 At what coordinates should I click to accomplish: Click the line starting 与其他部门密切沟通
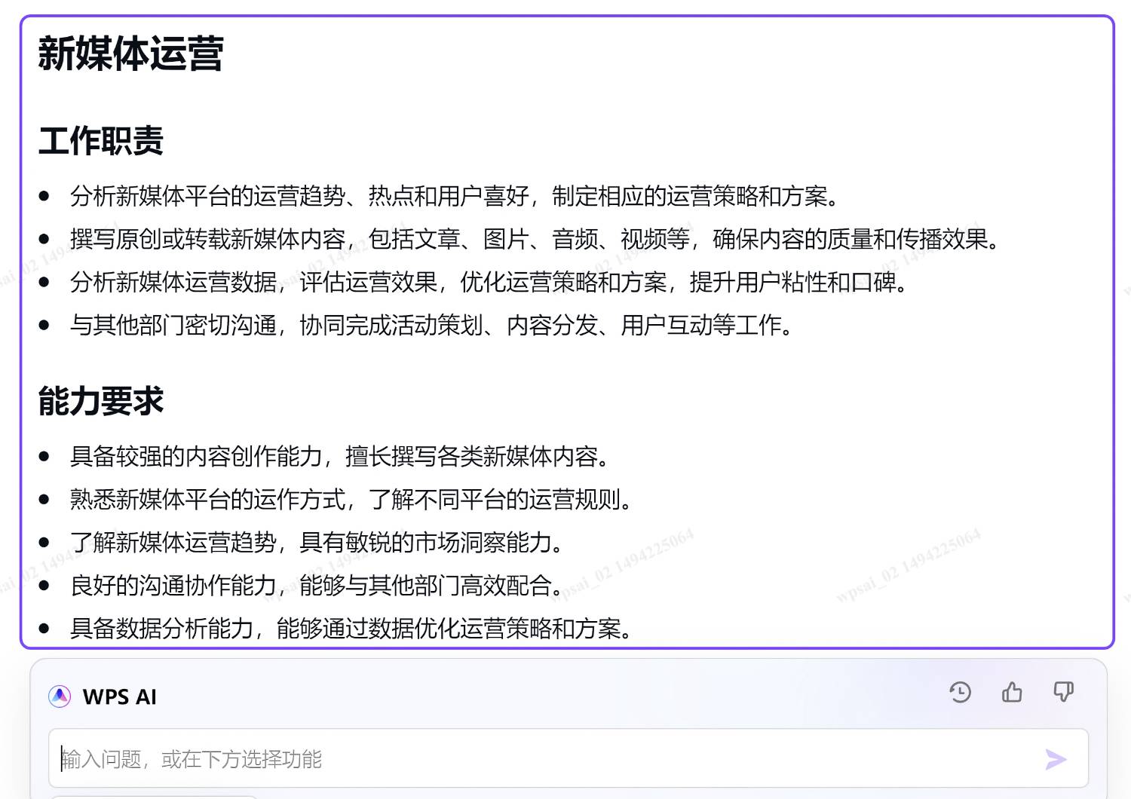click(432, 325)
